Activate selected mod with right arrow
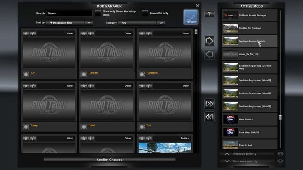 [209, 41]
